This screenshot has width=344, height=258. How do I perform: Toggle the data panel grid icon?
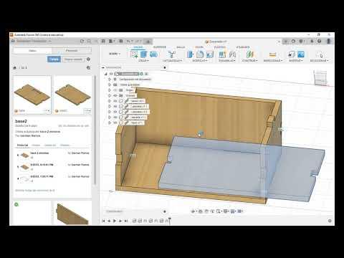click(x=103, y=41)
